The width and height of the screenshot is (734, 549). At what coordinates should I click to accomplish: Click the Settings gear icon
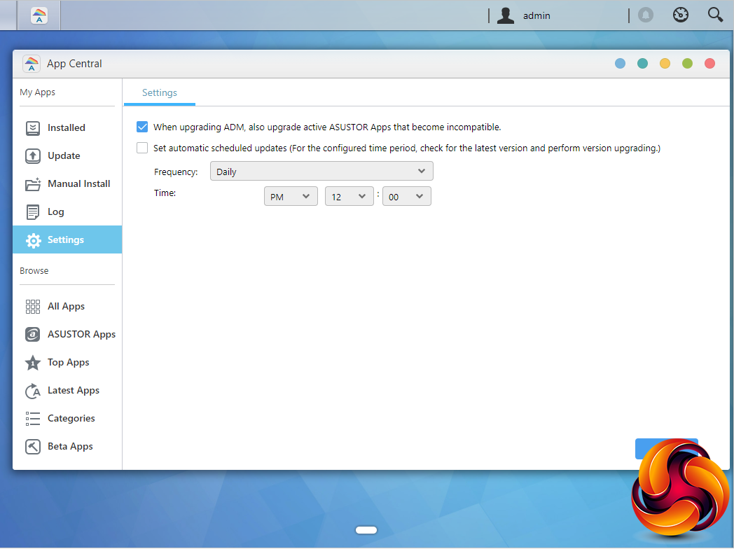[x=33, y=240]
